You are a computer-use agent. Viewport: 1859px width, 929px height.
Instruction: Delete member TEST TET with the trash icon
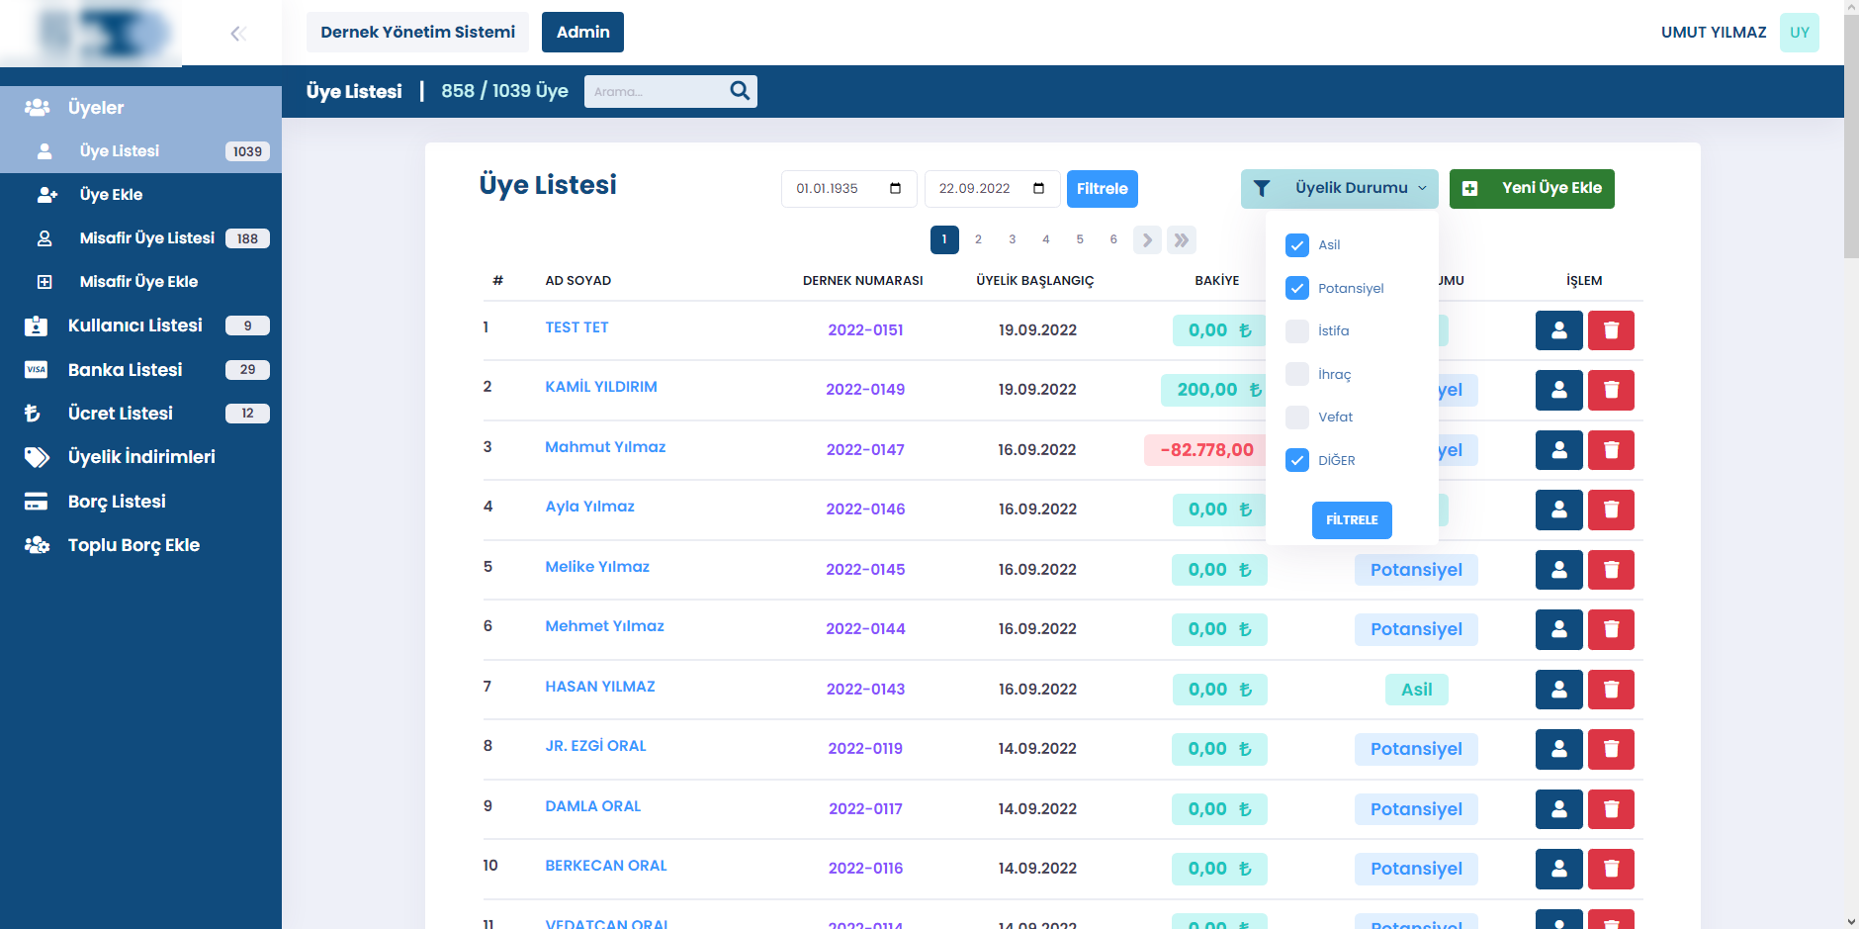1611,330
